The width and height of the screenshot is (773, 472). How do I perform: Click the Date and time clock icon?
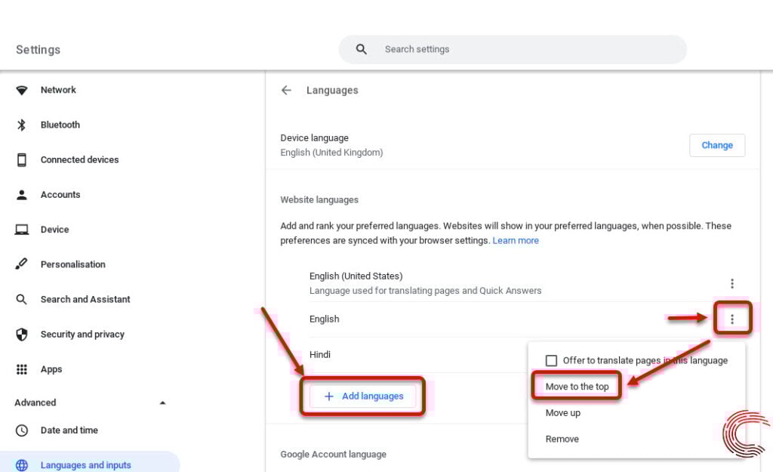coord(22,430)
